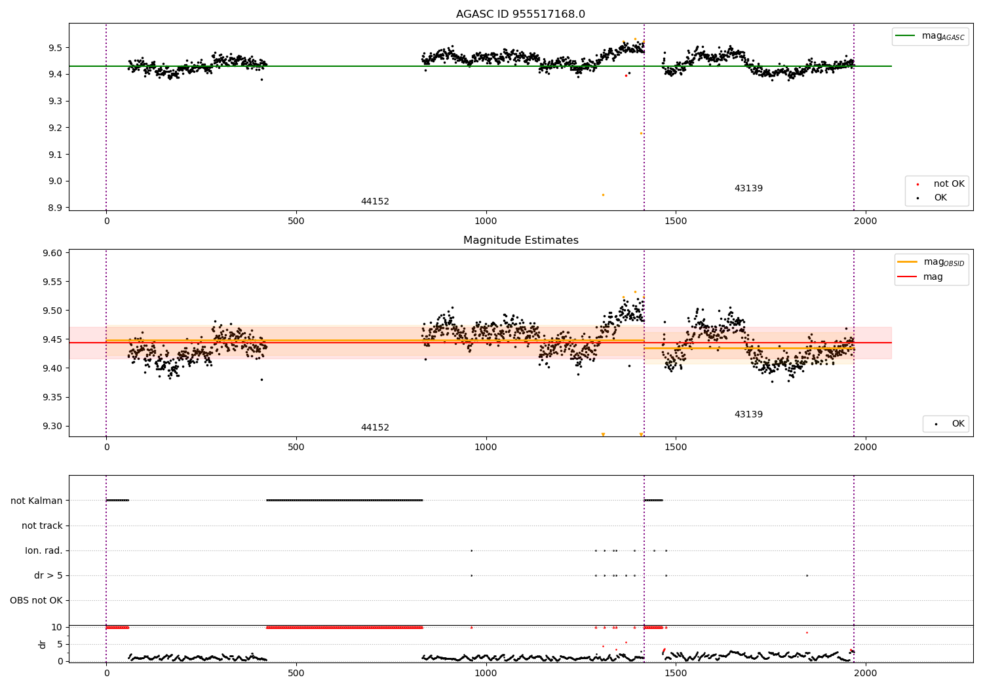Click x-axis tick 500 under Magnitude Estimates plot

point(296,448)
